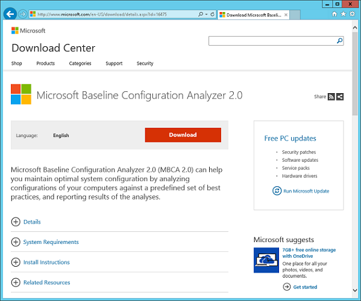The height and width of the screenshot is (301, 361).
Task: Minimize the browser window
Action: 327,4
